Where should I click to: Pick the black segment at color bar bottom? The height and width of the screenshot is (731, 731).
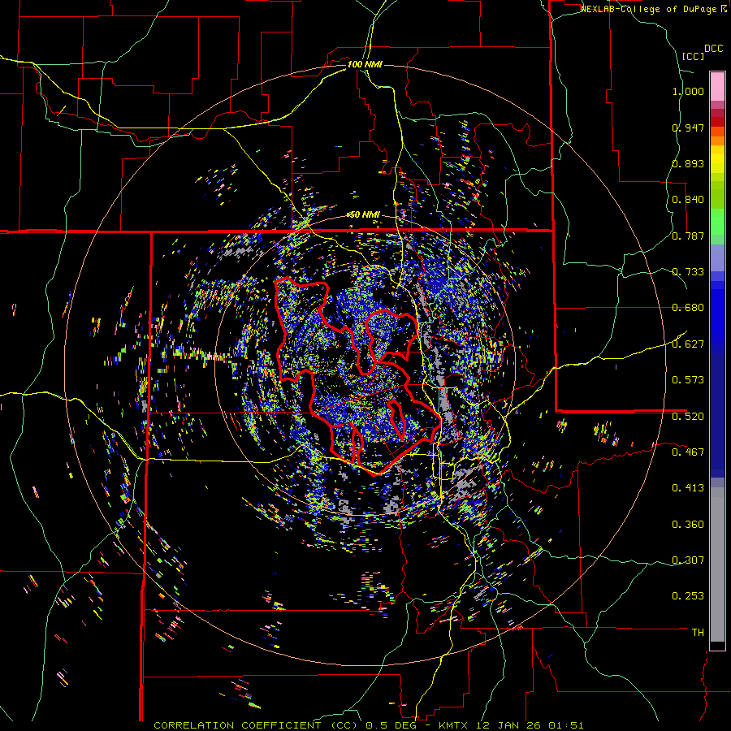(717, 646)
